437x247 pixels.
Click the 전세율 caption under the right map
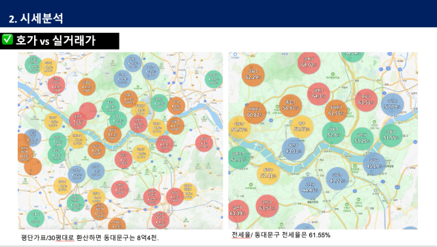tap(281, 235)
